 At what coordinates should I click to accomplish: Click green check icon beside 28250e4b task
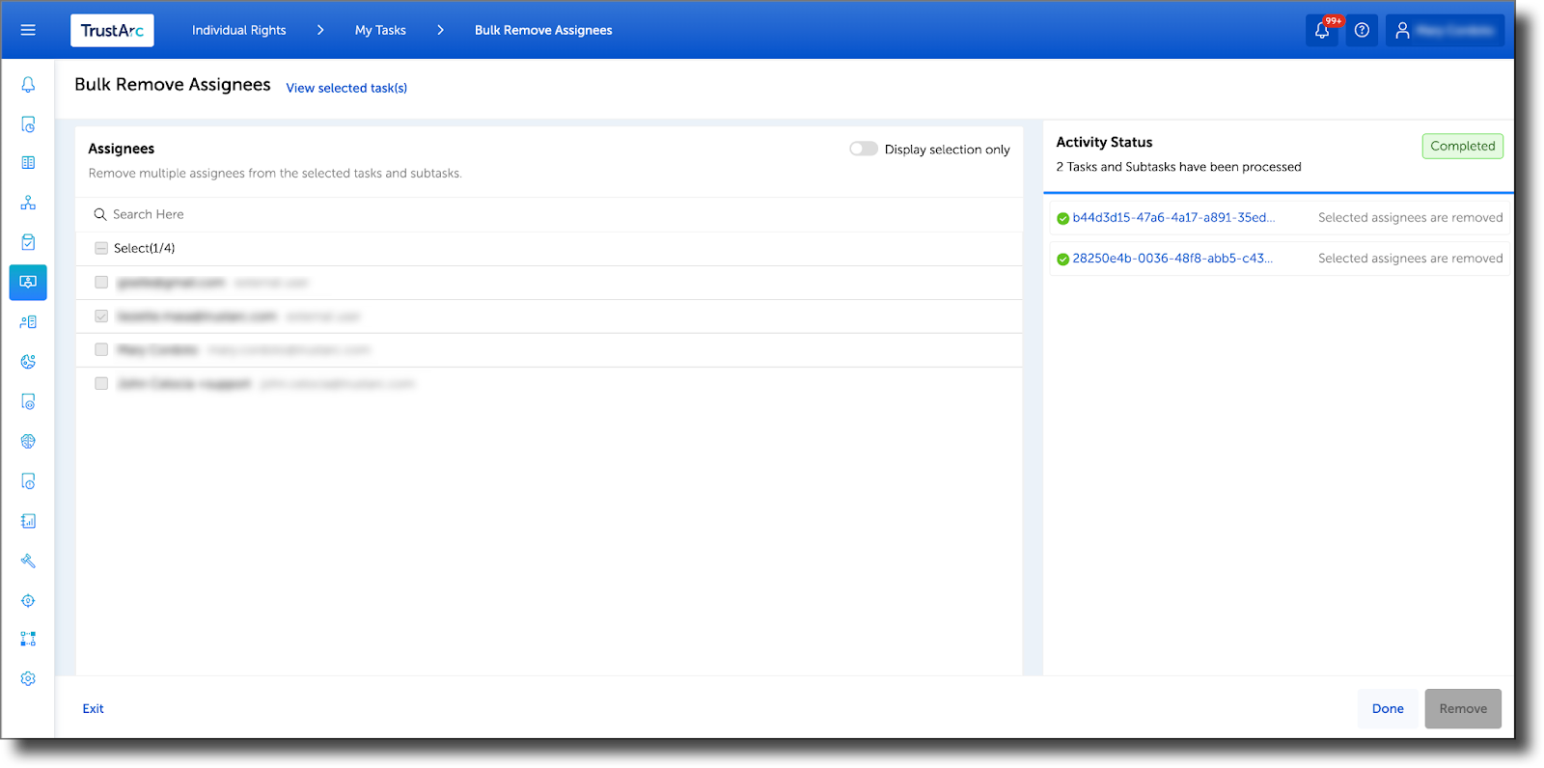(1062, 259)
